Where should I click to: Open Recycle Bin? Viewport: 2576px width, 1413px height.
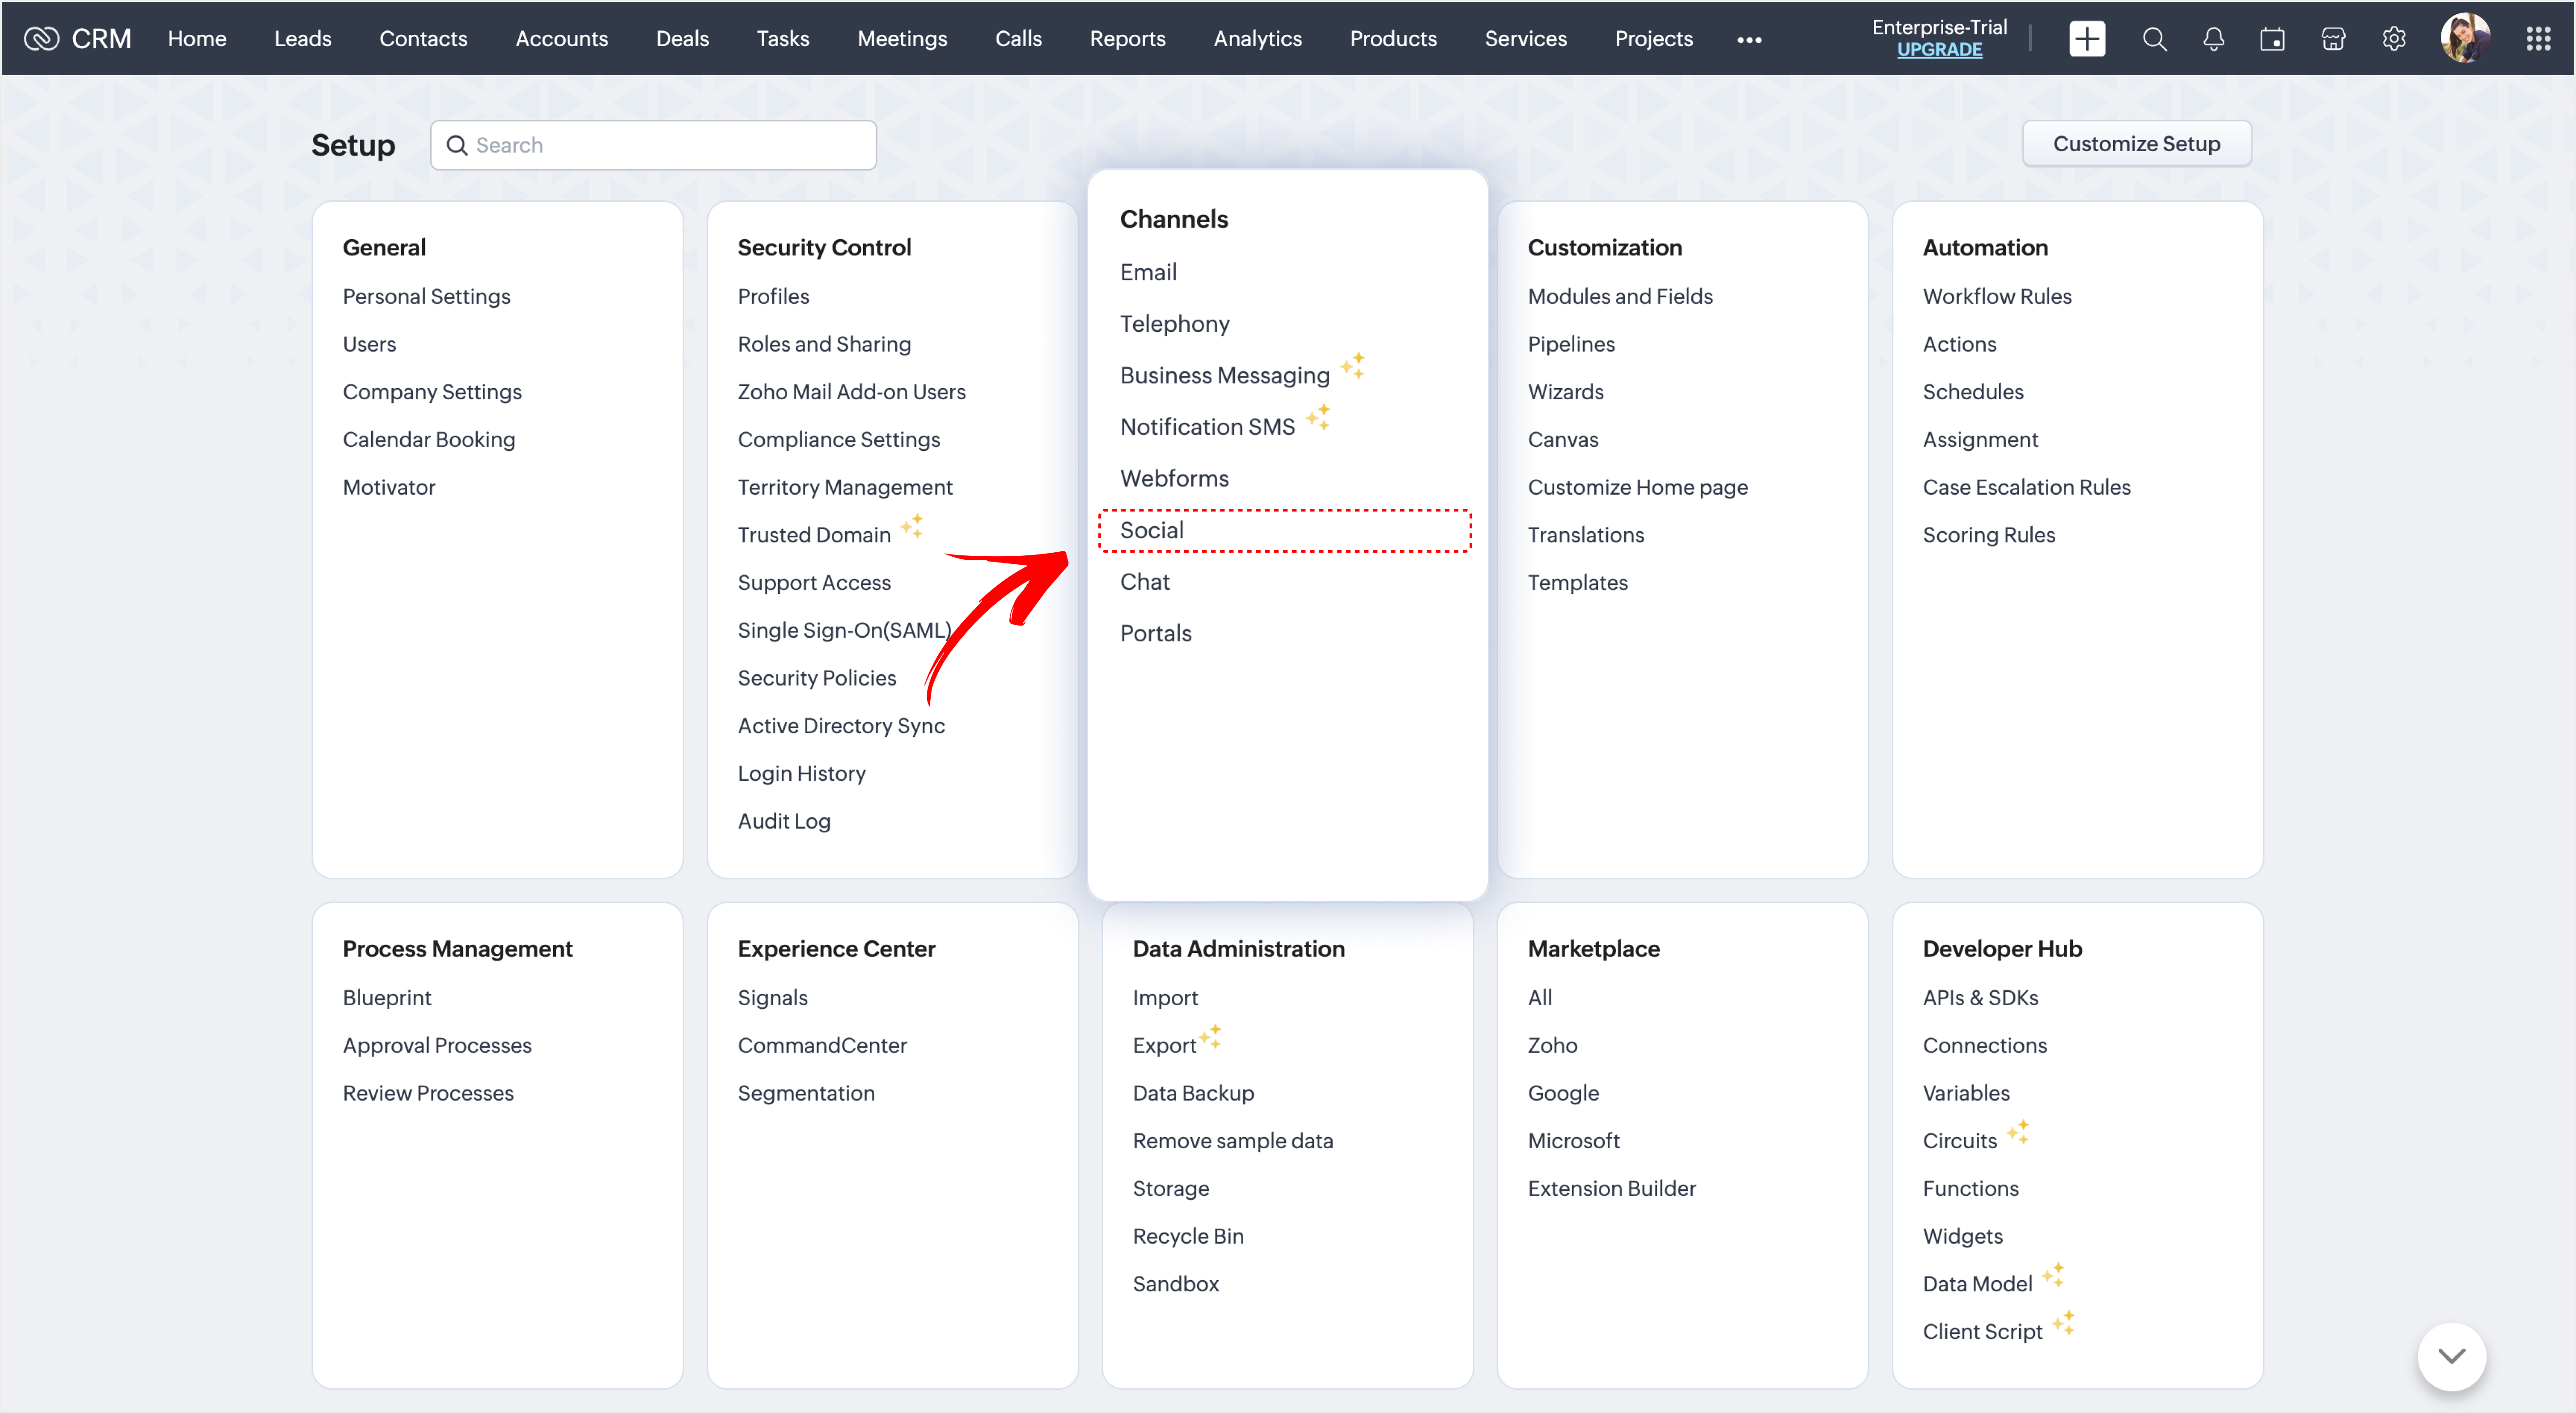click(1188, 1236)
